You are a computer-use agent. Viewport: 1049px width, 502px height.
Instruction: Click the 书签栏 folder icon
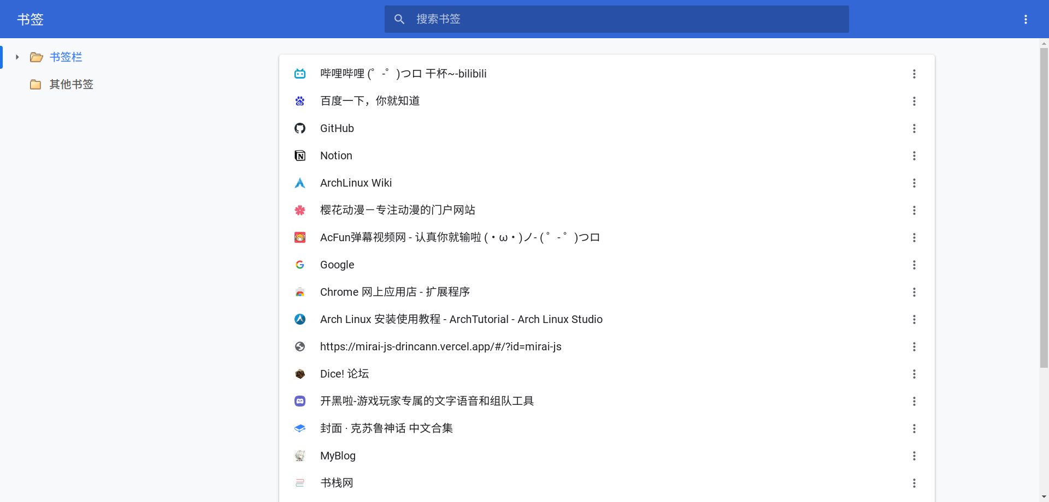tap(36, 57)
